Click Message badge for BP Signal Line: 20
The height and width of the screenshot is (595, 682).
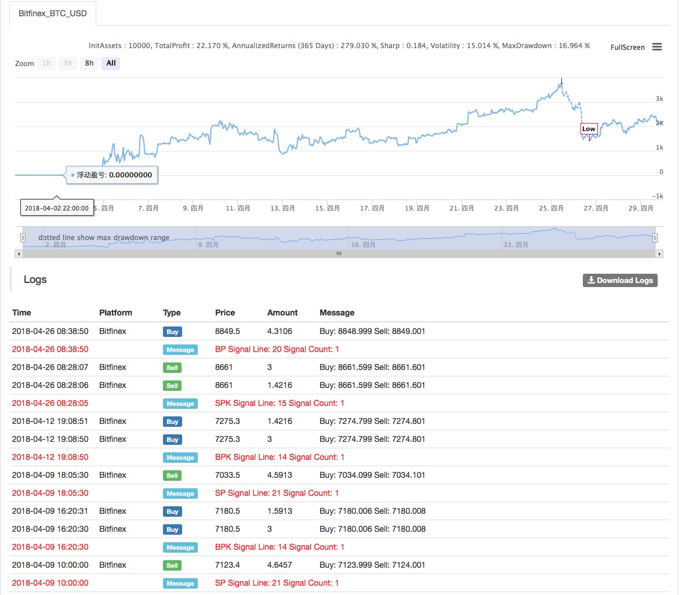point(180,350)
